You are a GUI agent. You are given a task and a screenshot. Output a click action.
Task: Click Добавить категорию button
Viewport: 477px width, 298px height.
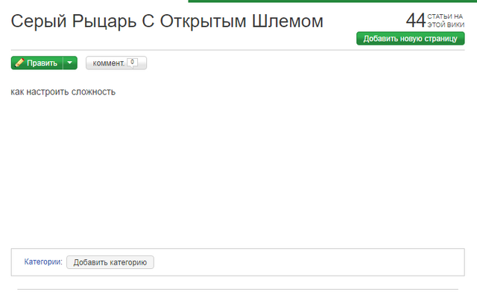(110, 262)
